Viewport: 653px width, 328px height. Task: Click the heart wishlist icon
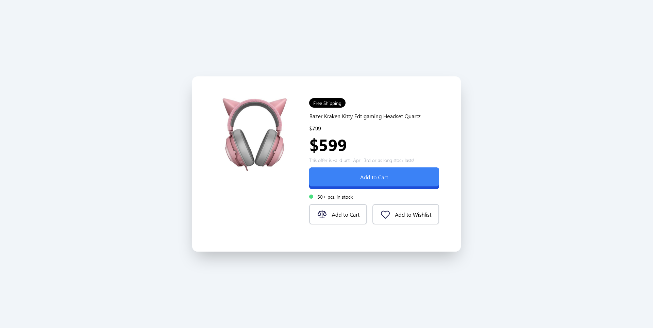click(385, 215)
